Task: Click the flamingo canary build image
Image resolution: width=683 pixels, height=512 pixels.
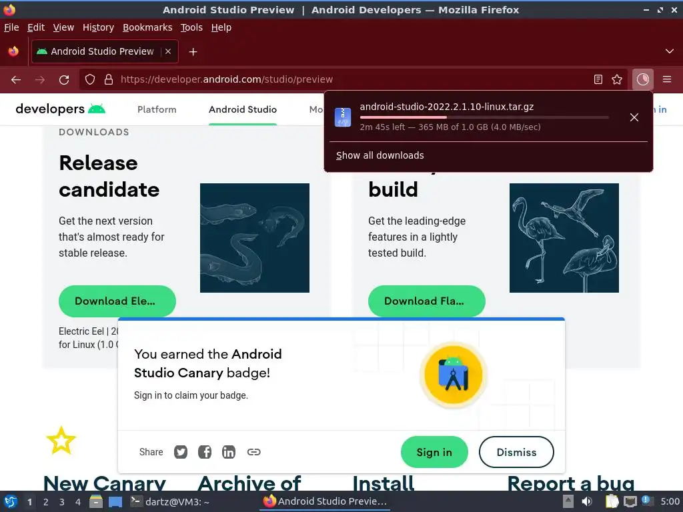Action: (x=564, y=238)
